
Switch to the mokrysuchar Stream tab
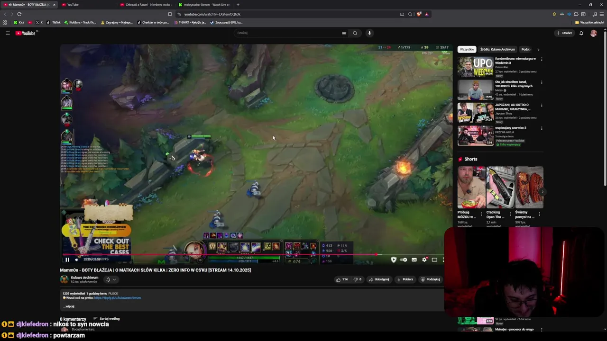pos(204,5)
